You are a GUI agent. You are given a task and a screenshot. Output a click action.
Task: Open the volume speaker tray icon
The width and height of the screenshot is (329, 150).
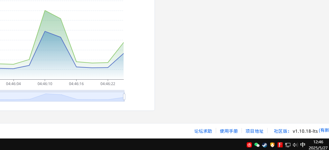[x=295, y=145]
